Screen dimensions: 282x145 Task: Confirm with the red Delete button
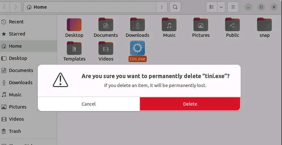[x=190, y=104]
